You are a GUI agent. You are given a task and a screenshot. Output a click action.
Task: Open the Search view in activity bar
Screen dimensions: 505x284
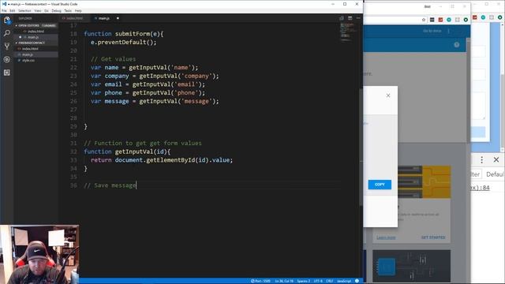tap(7, 33)
